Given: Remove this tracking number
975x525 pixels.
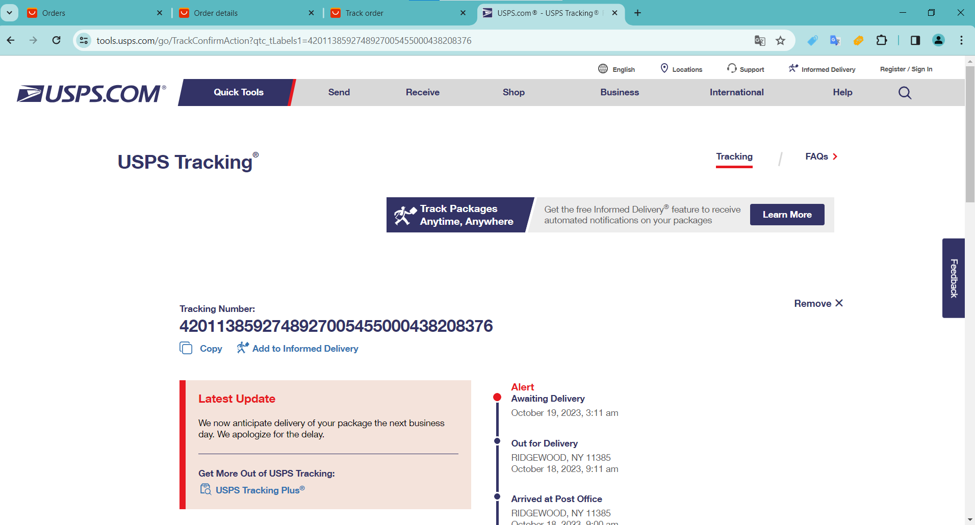Looking at the screenshot, I should tap(819, 303).
